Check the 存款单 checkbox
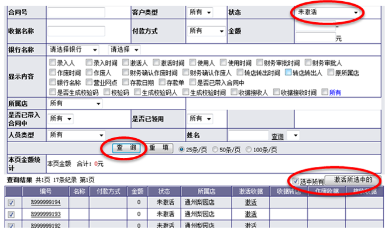385x230 pixels. (162, 82)
